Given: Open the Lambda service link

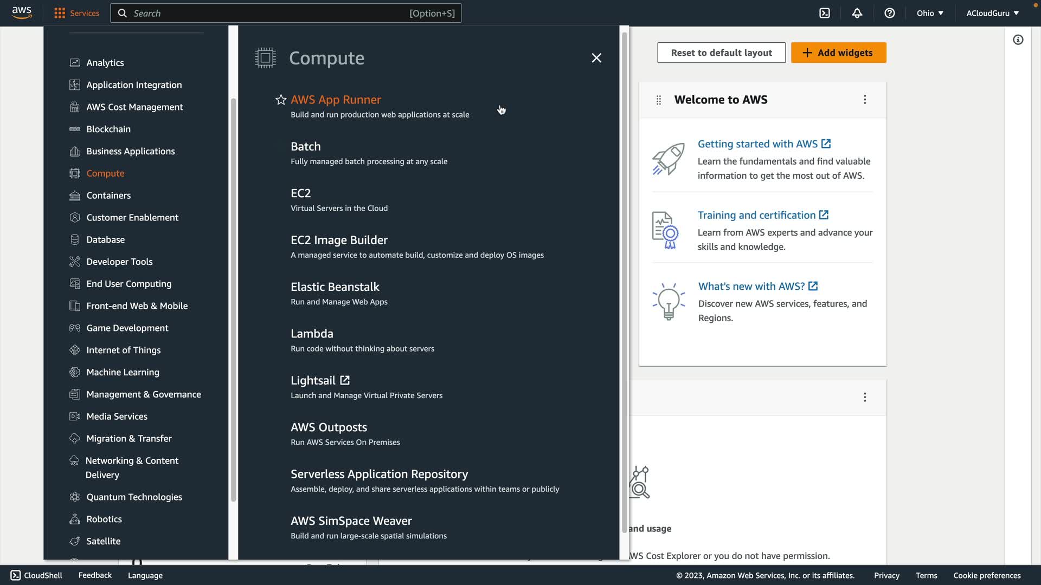Looking at the screenshot, I should [312, 334].
